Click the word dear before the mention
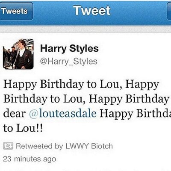The width and height of the screenshot is (171, 171). [15, 114]
